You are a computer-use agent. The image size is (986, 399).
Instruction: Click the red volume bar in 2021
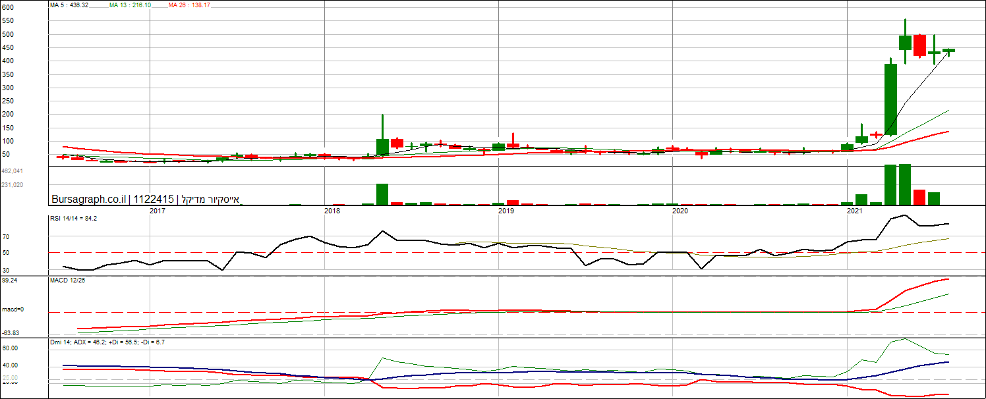[919, 197]
